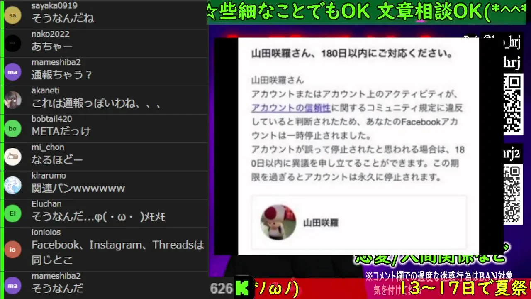Click the Toad profile picture of 山田咲羅
The width and height of the screenshot is (531, 299).
tap(278, 222)
